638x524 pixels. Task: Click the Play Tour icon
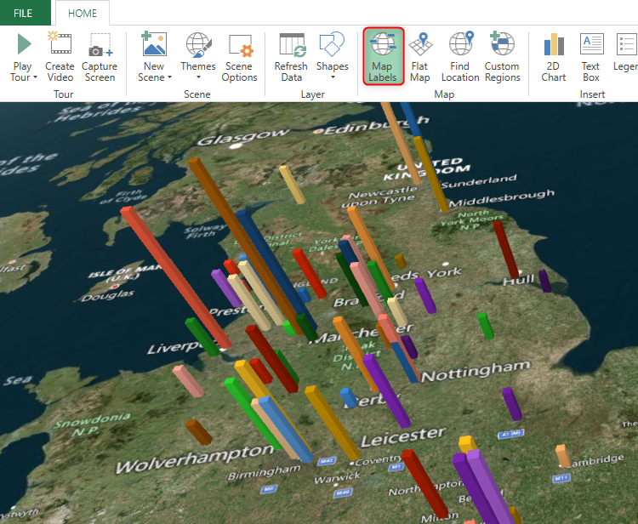23,44
